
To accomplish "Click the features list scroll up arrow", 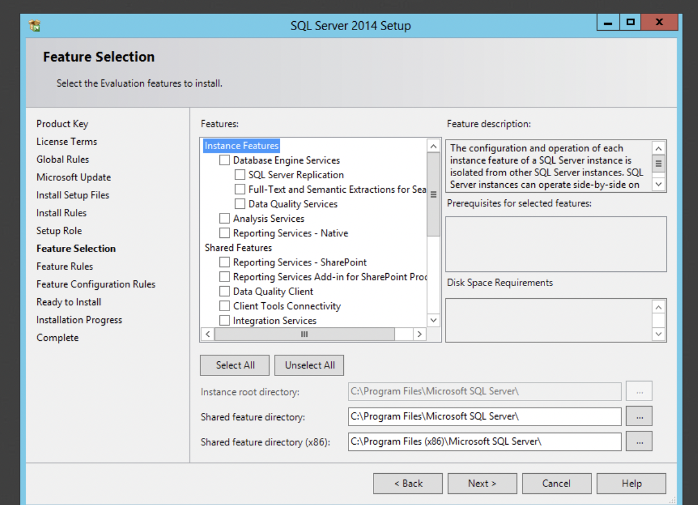I will tap(434, 146).
